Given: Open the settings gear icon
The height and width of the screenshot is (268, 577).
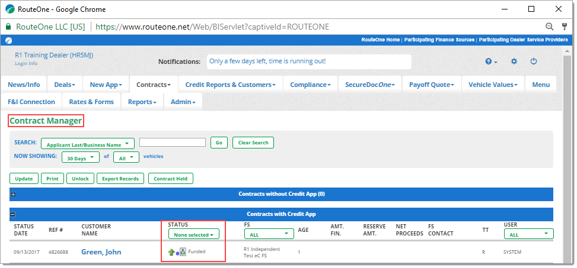Looking at the screenshot, I should tap(514, 62).
